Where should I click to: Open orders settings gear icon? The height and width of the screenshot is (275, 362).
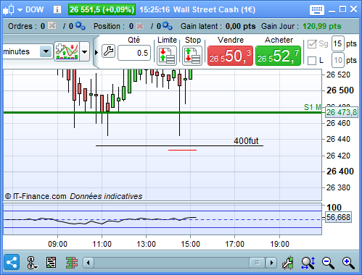click(x=80, y=25)
